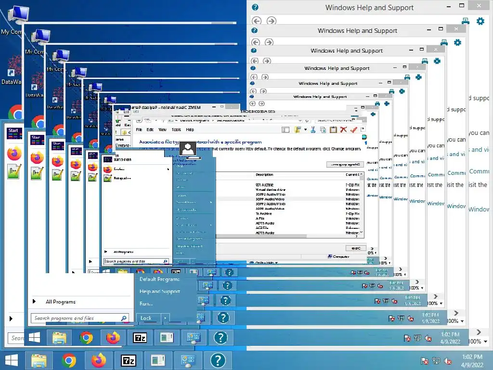This screenshot has width=493, height=370.
Task: Click the user account picture on Start menu
Action: [x=188, y=148]
